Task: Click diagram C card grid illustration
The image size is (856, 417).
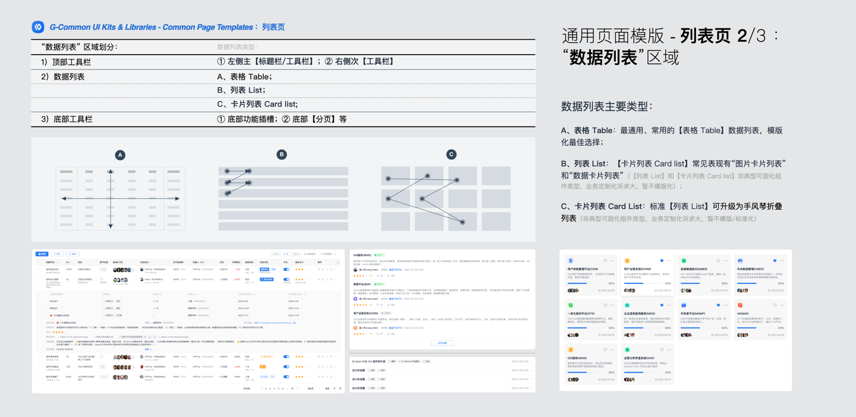Action: 446,198
